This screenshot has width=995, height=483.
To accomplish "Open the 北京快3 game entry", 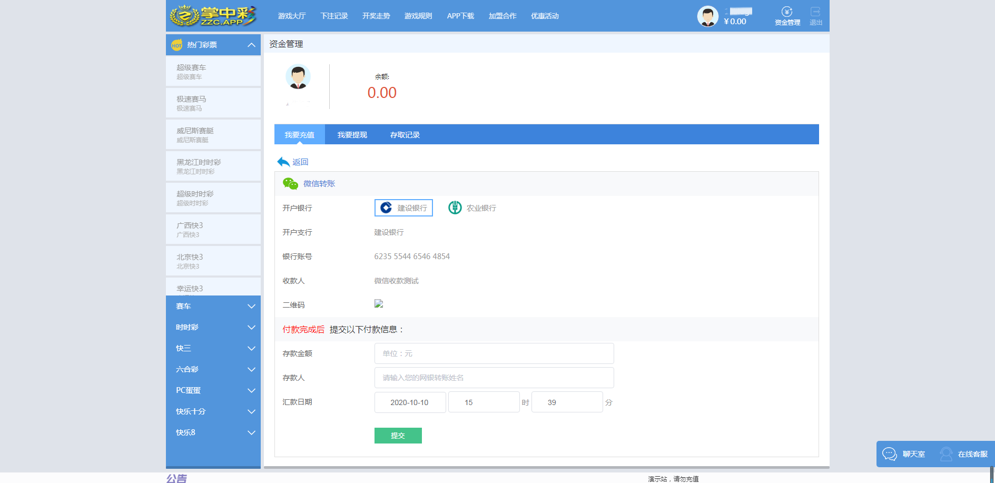I will click(213, 261).
